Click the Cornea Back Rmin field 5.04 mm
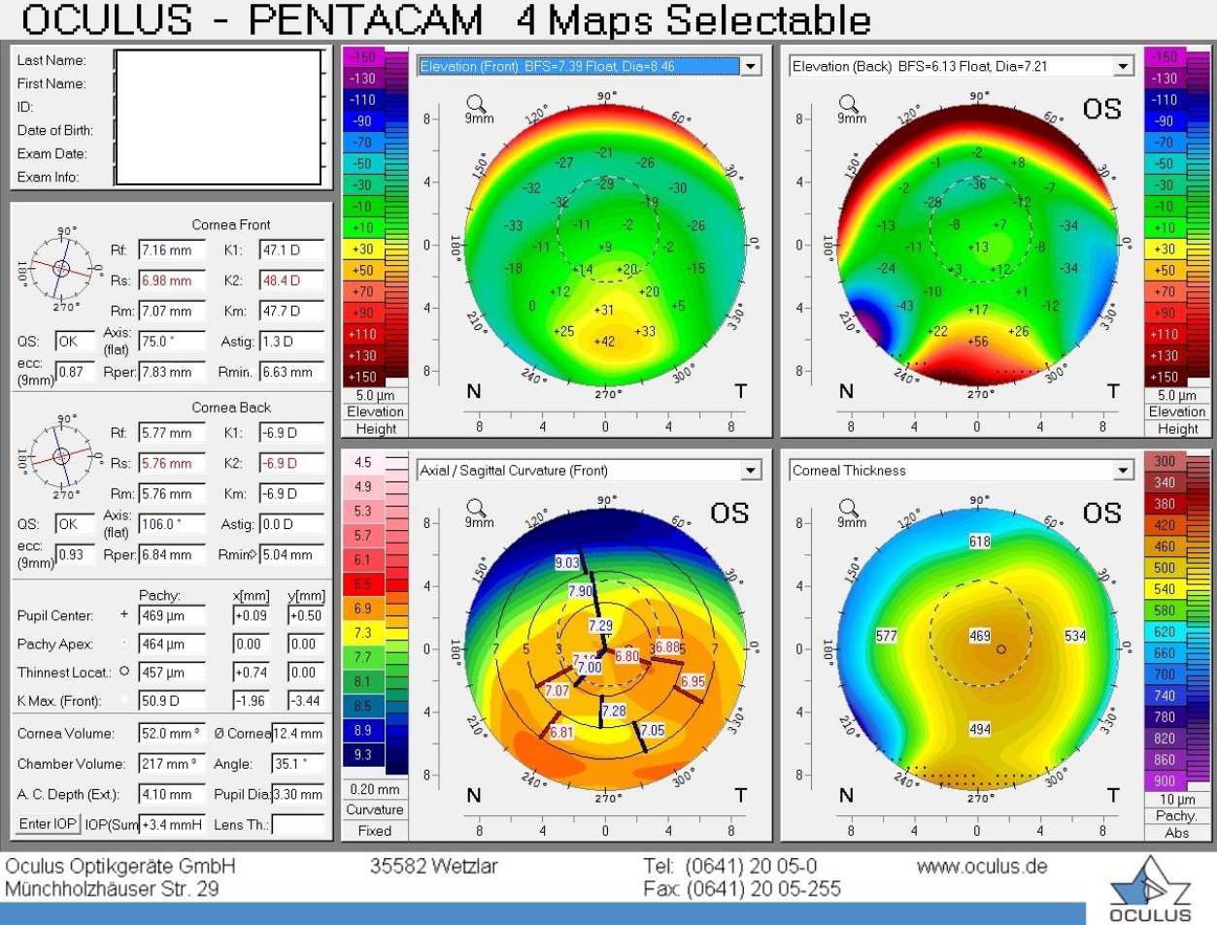 click(x=291, y=554)
